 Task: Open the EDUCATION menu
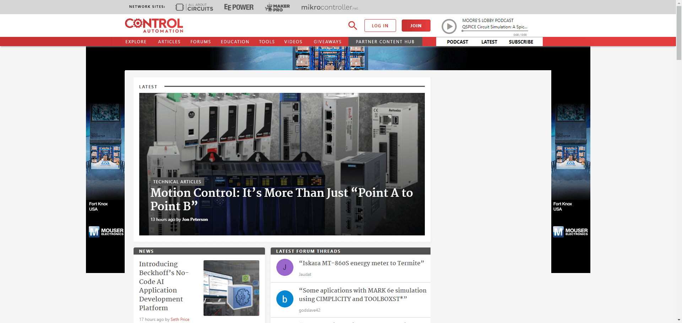(235, 42)
